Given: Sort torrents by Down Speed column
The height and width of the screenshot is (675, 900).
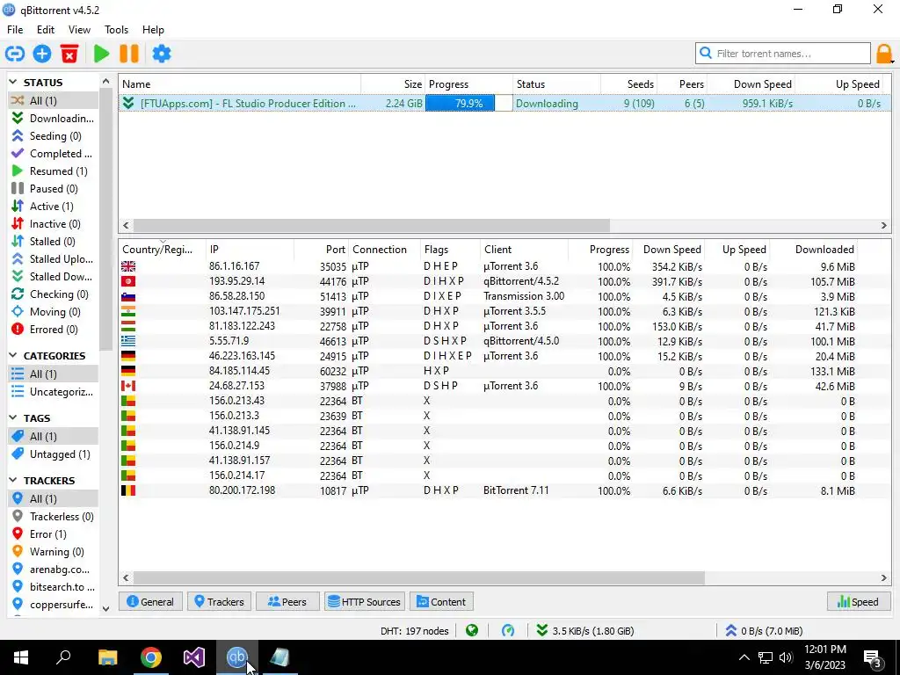Looking at the screenshot, I should 751,84.
